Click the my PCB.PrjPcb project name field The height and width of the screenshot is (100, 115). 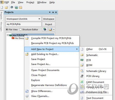[x=24, y=24]
